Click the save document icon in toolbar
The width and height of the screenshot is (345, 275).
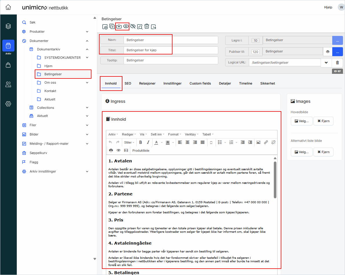pos(119,26)
